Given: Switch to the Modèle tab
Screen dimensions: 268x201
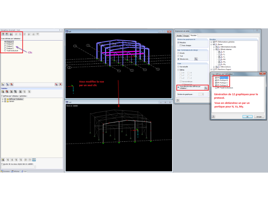Looking at the screenshot, I should pos(179,36).
